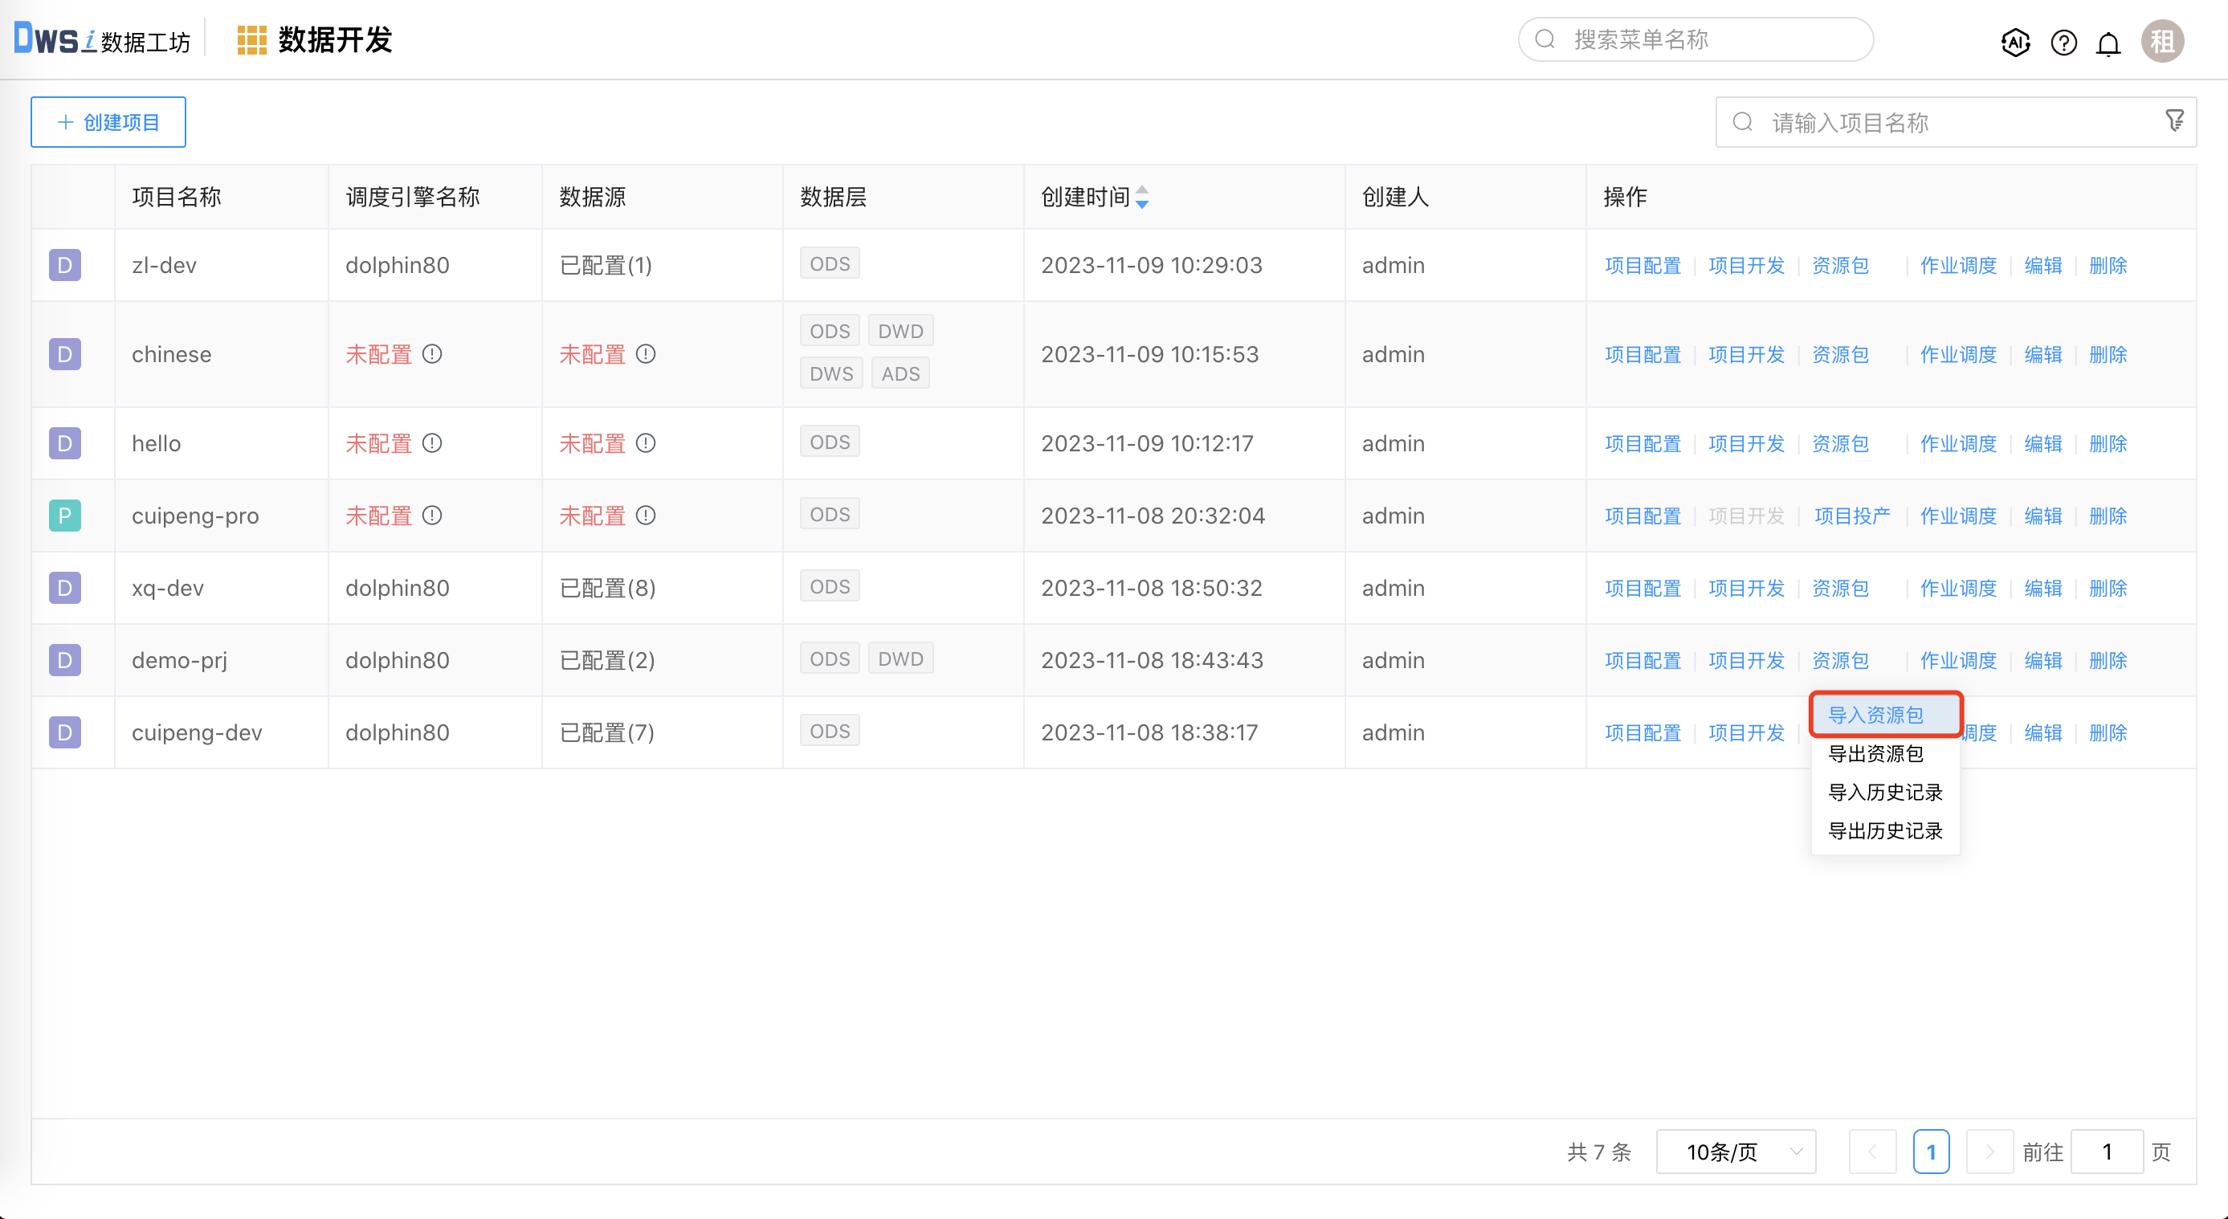Choose 导出历史记录 menu entry

click(x=1884, y=831)
